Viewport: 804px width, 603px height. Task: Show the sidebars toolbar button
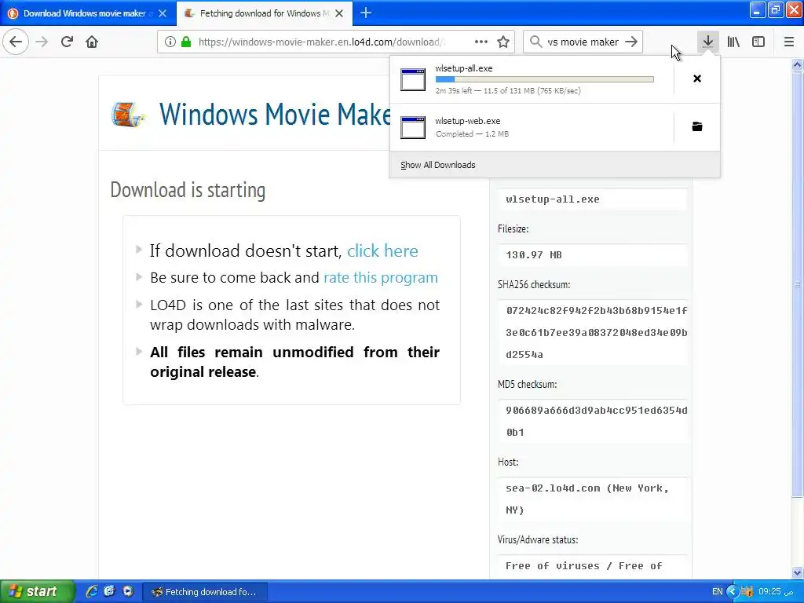coord(758,42)
